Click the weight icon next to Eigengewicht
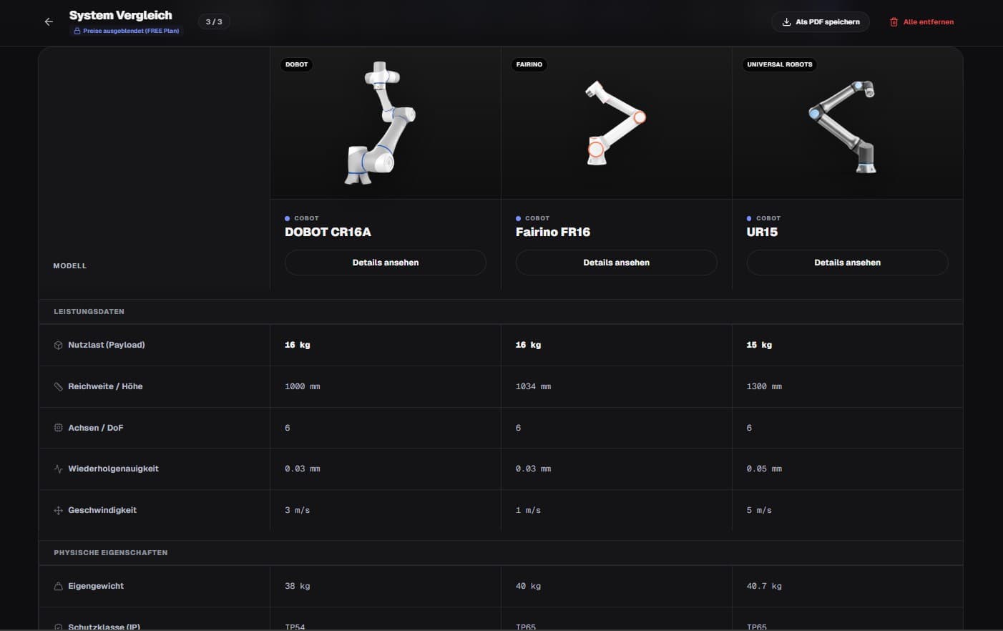 coord(58,585)
